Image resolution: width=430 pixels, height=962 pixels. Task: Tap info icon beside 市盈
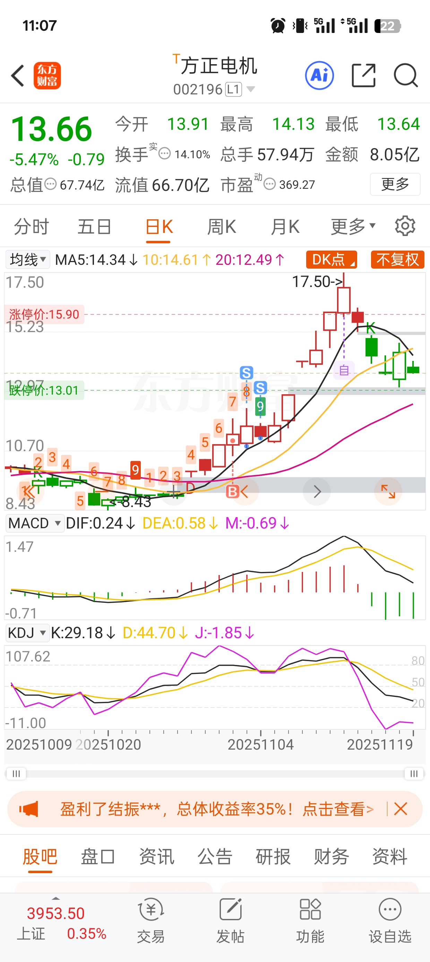point(269,184)
